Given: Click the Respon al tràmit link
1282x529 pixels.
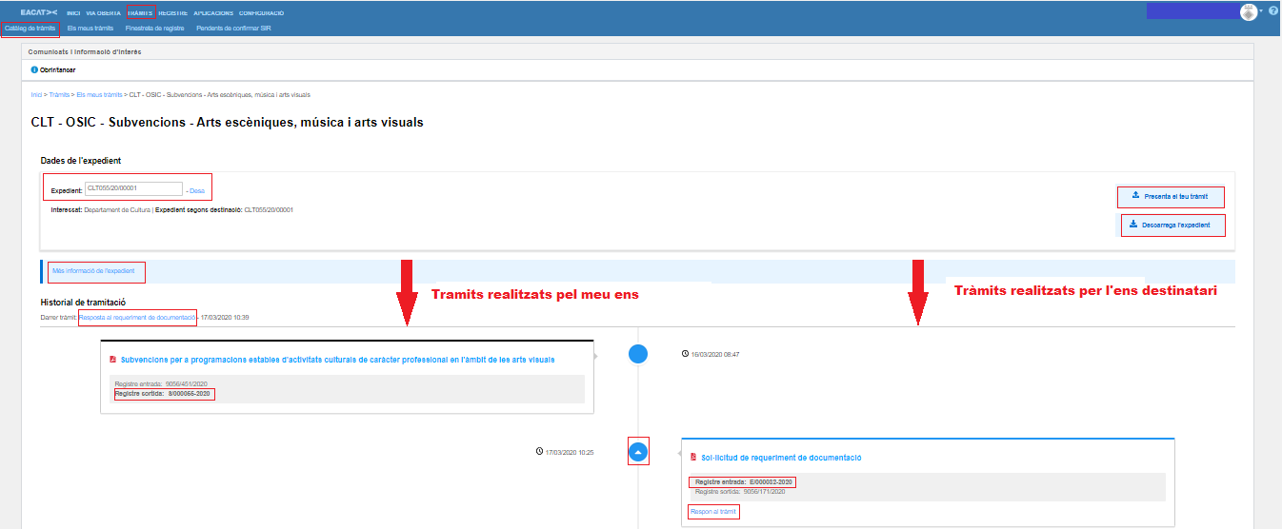Looking at the screenshot, I should tap(713, 512).
